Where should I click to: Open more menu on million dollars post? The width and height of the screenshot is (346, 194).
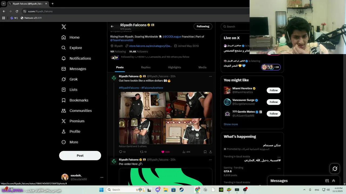click(x=210, y=77)
